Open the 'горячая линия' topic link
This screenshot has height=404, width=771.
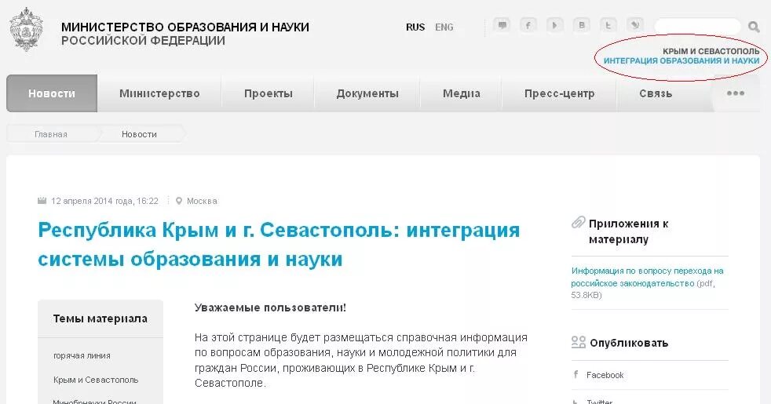point(82,355)
